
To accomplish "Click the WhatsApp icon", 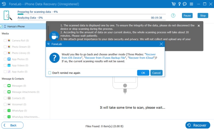I will pos(9,111).
